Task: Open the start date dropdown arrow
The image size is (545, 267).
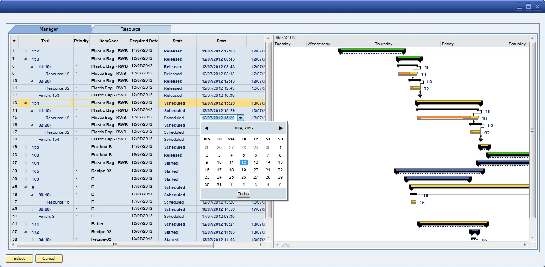Action: 240,118
